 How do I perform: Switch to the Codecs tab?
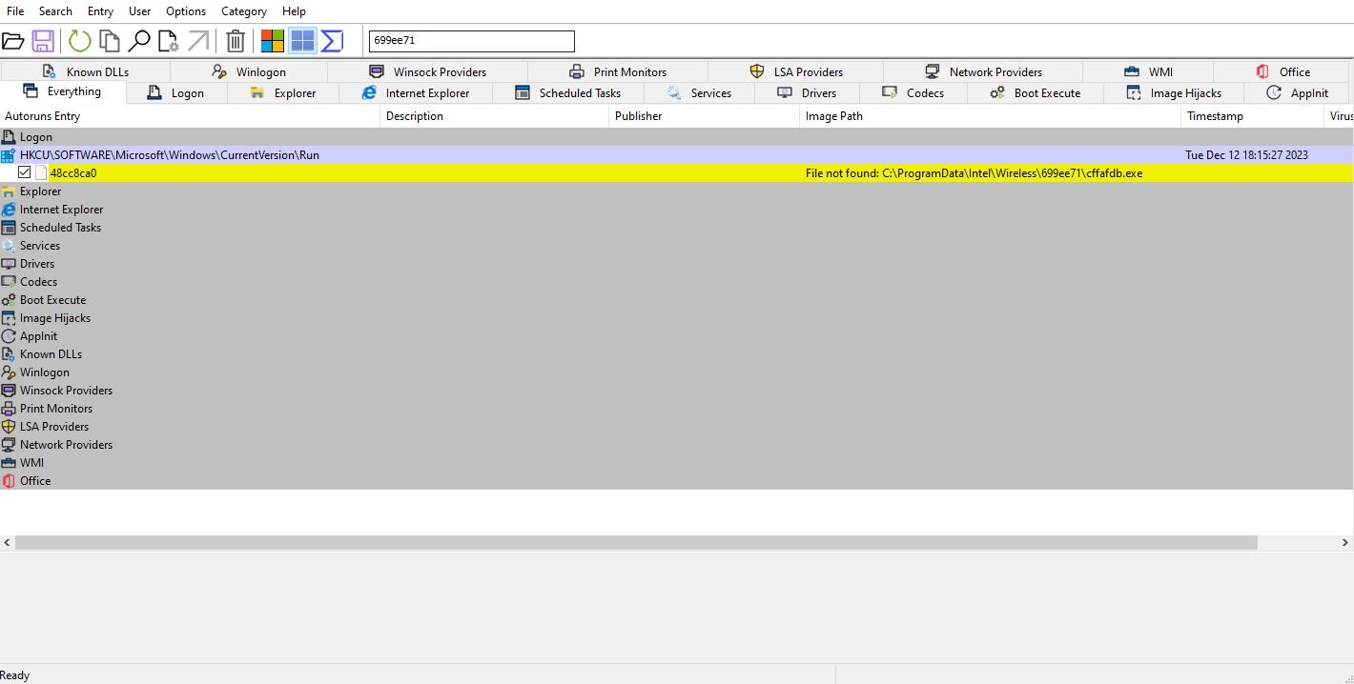(913, 92)
